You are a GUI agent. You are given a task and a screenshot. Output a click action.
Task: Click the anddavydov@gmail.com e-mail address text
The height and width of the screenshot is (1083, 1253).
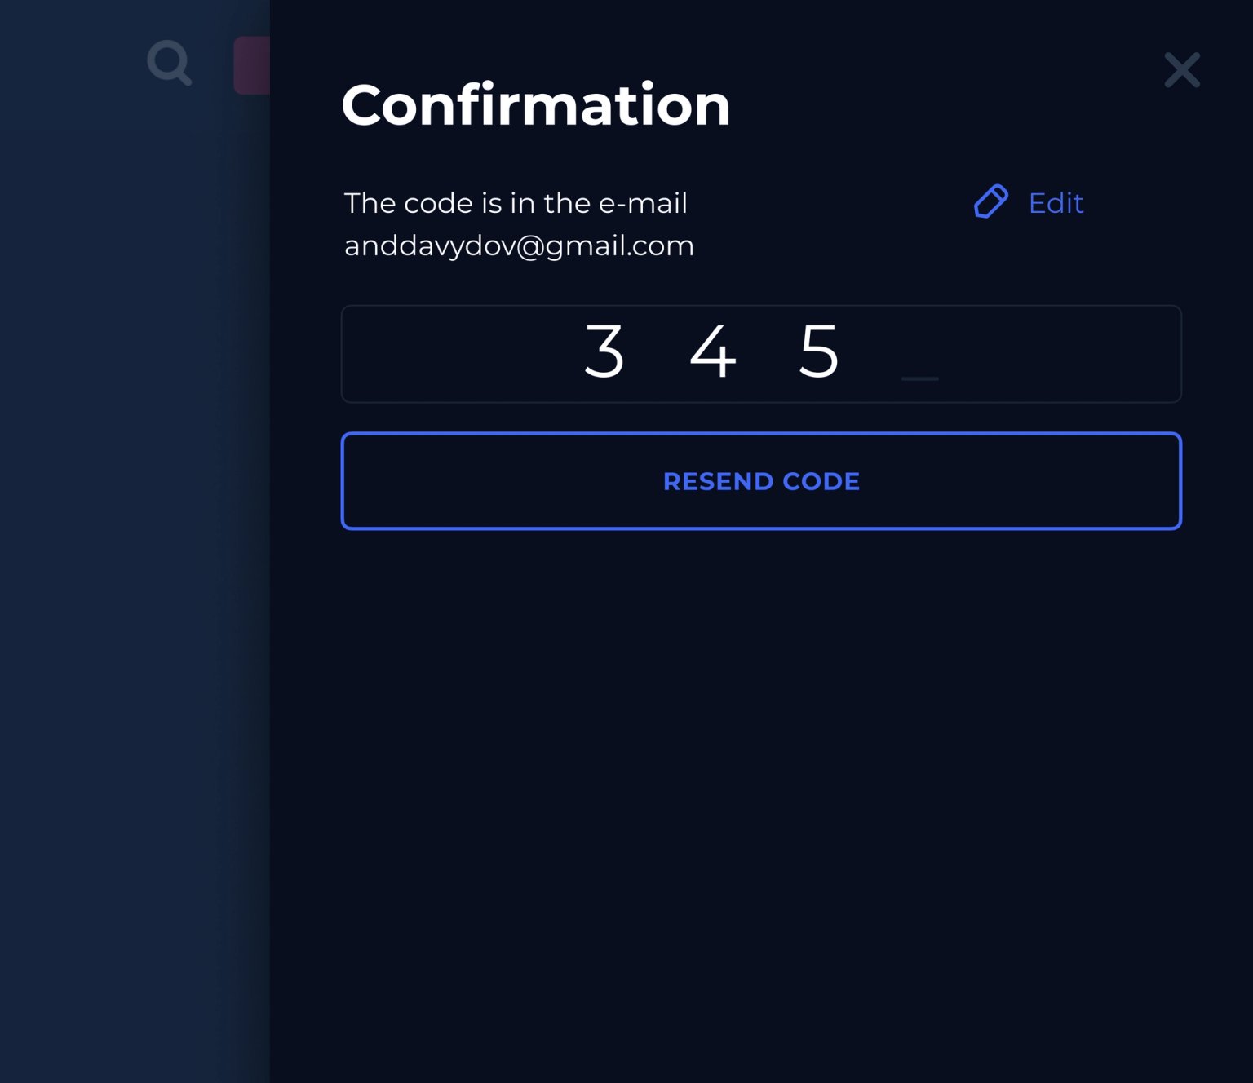click(519, 245)
